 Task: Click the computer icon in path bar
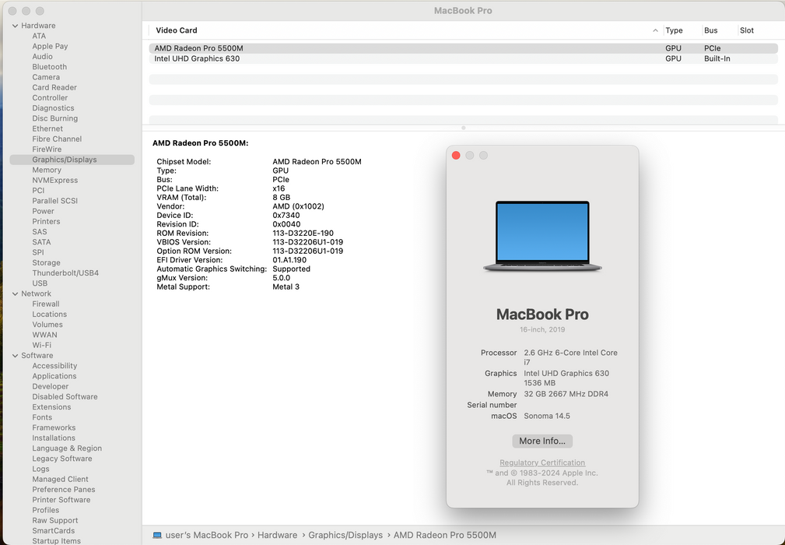(157, 535)
